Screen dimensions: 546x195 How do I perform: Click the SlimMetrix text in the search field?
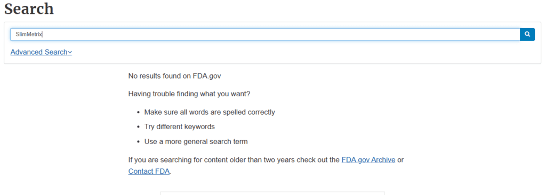29,35
